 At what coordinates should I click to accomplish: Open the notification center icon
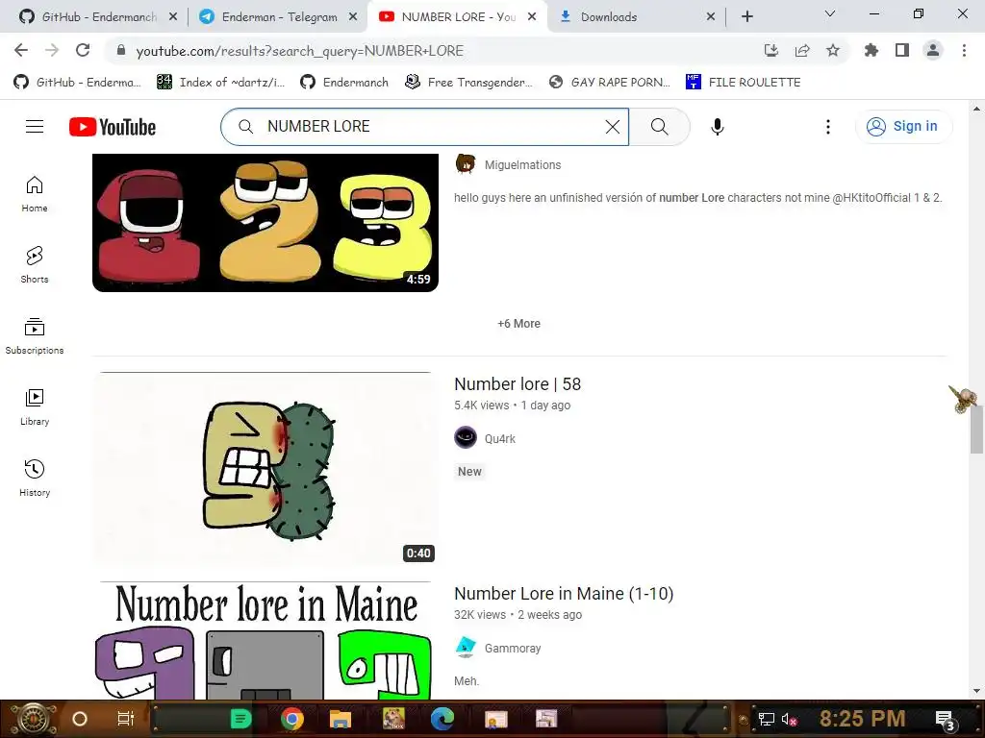click(x=946, y=719)
